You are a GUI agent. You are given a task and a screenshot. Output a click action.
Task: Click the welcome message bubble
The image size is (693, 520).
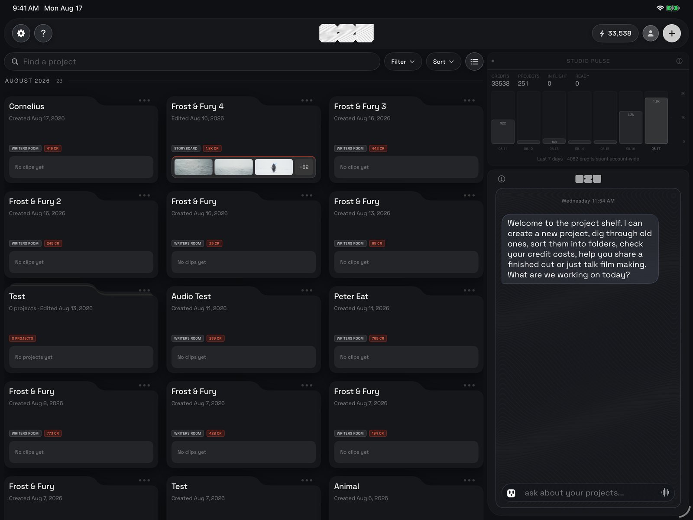580,249
